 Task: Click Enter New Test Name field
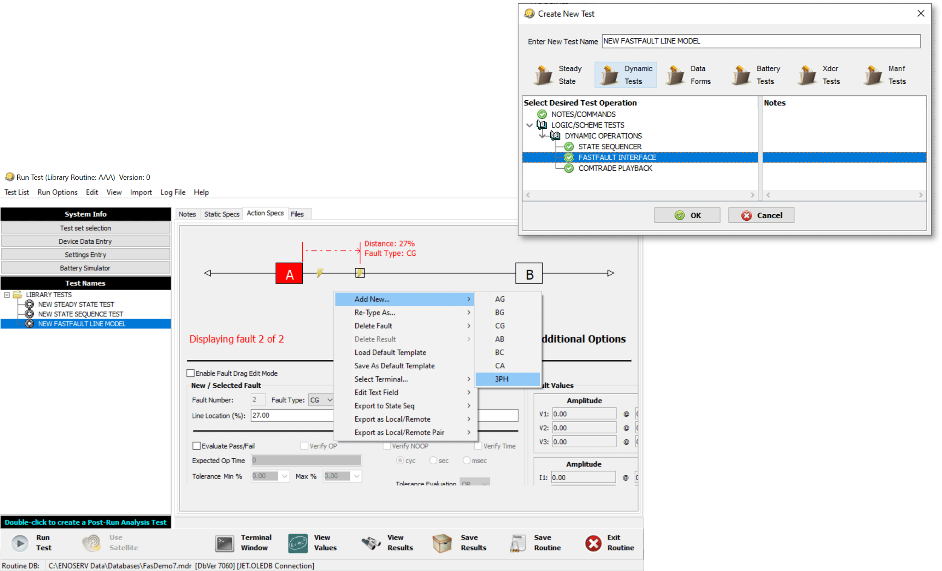click(761, 41)
